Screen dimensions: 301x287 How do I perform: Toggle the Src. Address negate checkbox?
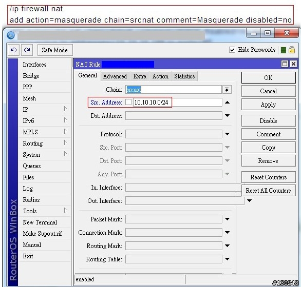click(128, 102)
